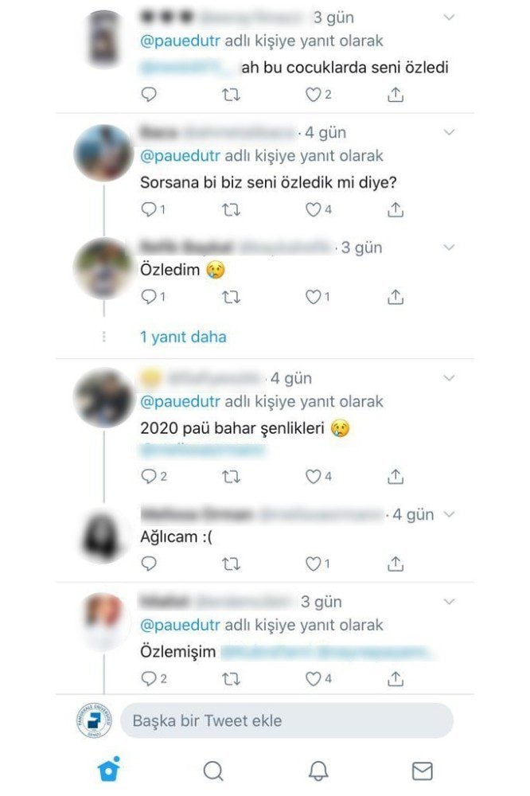Open @pauedutr mention in the first tweet
The height and width of the screenshot is (796, 530).
coord(180,41)
